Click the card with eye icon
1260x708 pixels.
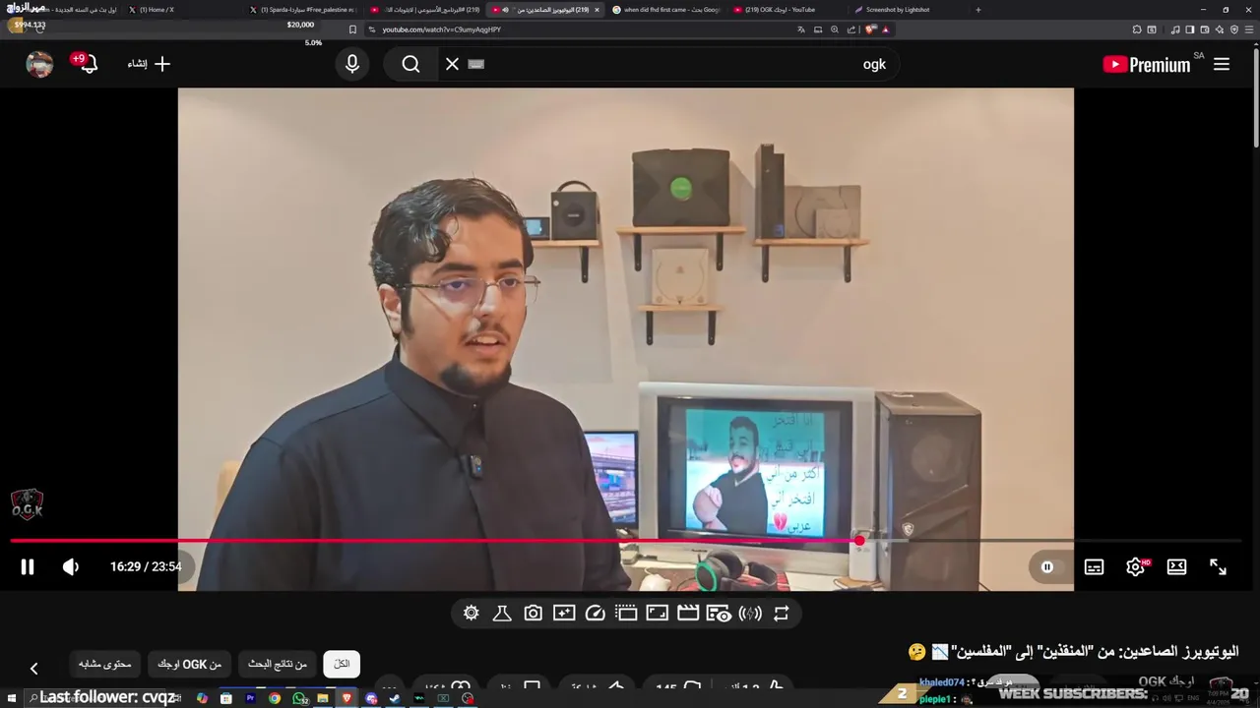[720, 614]
